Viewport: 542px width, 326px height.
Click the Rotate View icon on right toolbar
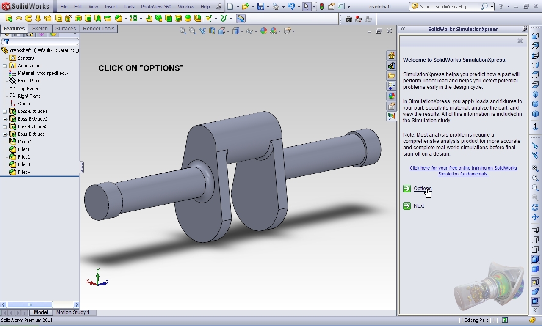[x=535, y=207]
